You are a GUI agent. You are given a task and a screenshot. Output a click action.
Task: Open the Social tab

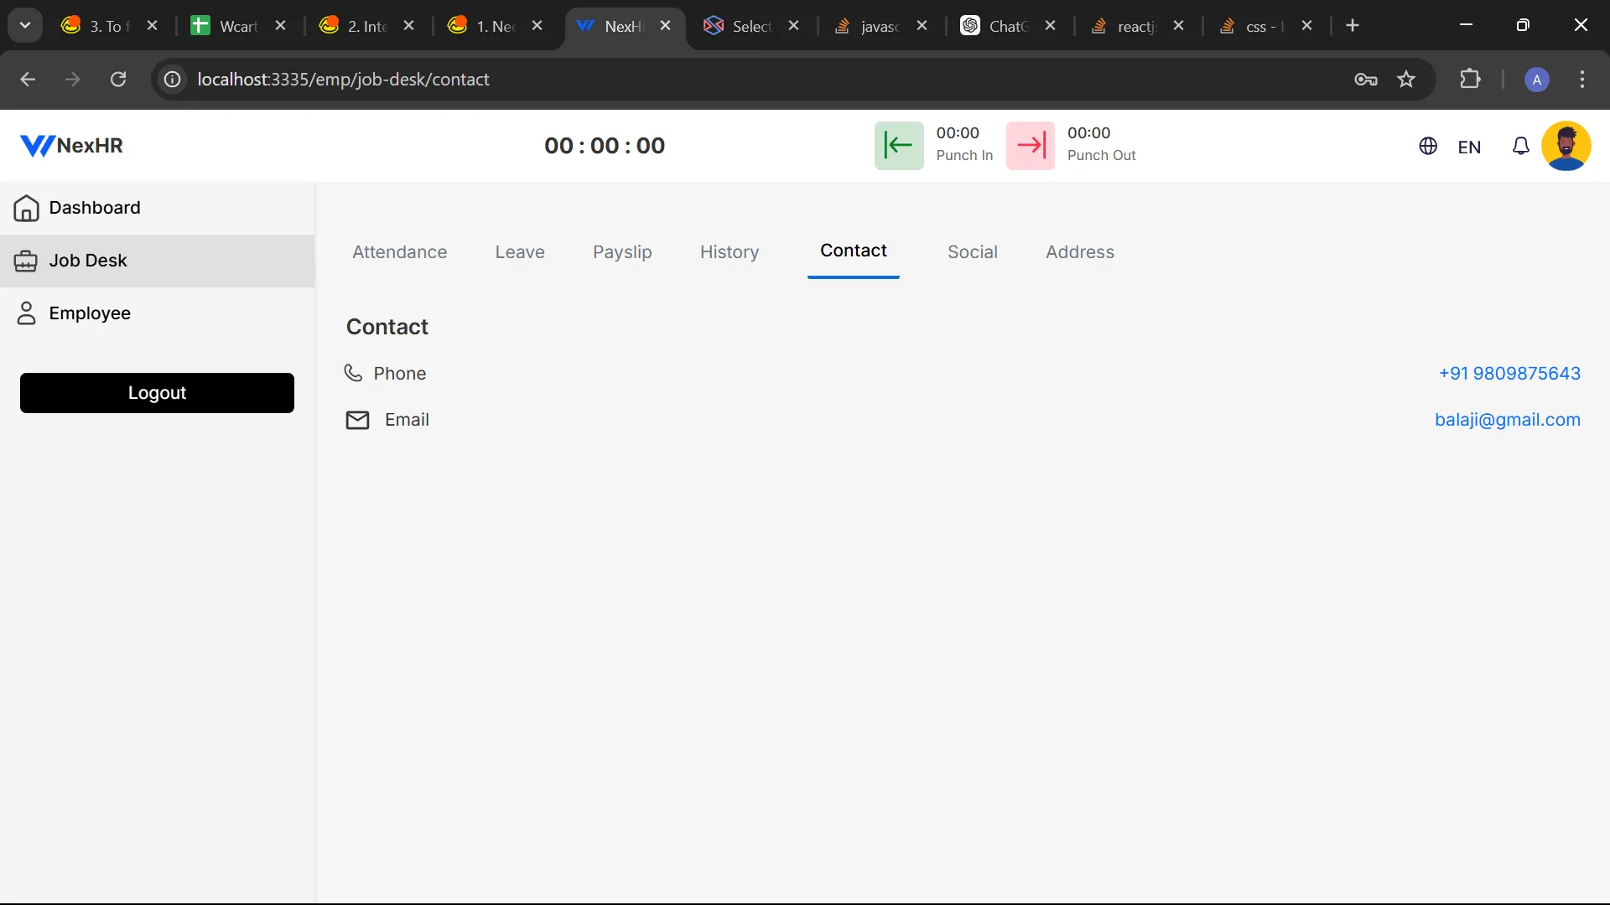[972, 252]
